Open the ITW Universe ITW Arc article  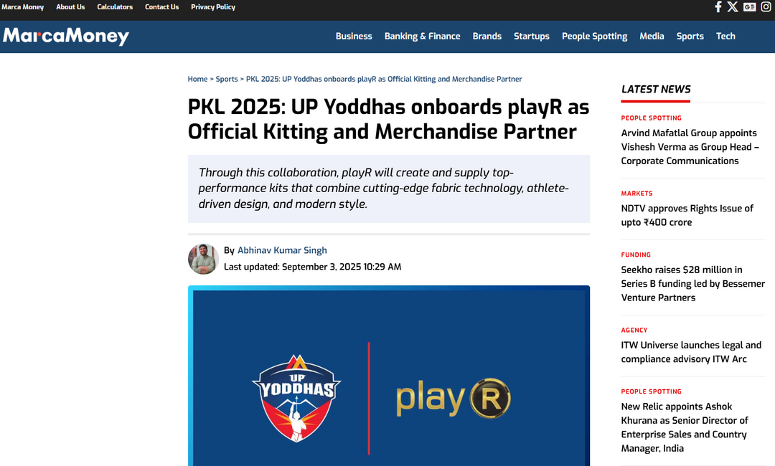point(691,352)
